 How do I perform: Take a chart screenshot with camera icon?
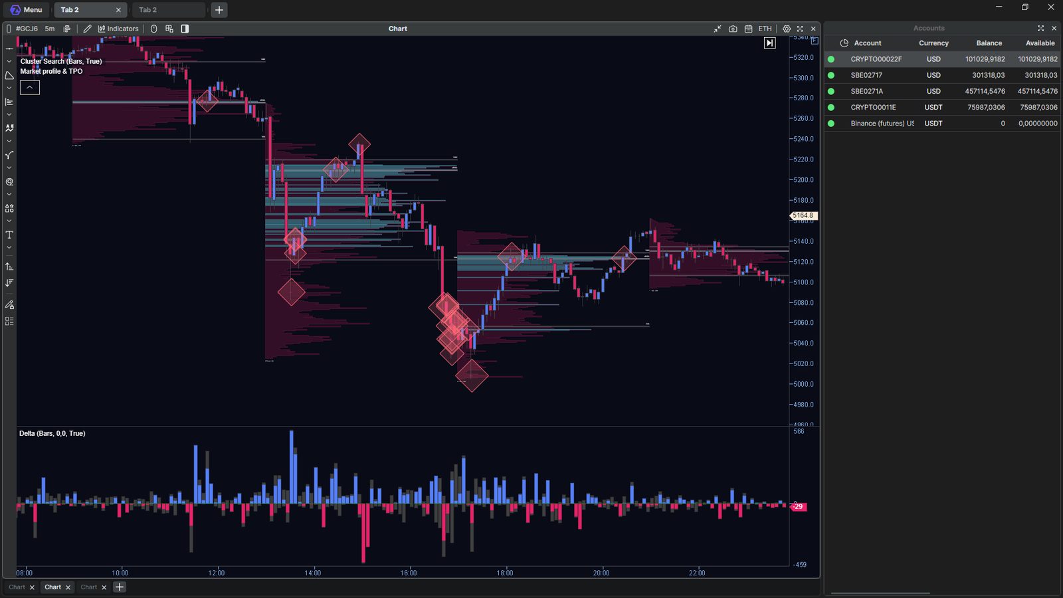(733, 29)
